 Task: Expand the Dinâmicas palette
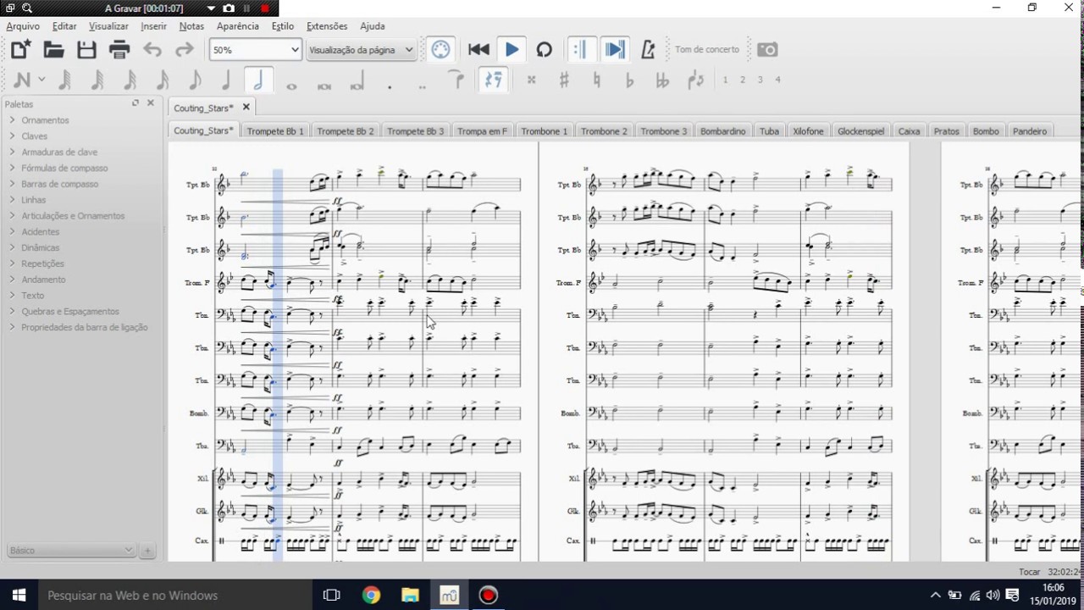click(x=41, y=248)
